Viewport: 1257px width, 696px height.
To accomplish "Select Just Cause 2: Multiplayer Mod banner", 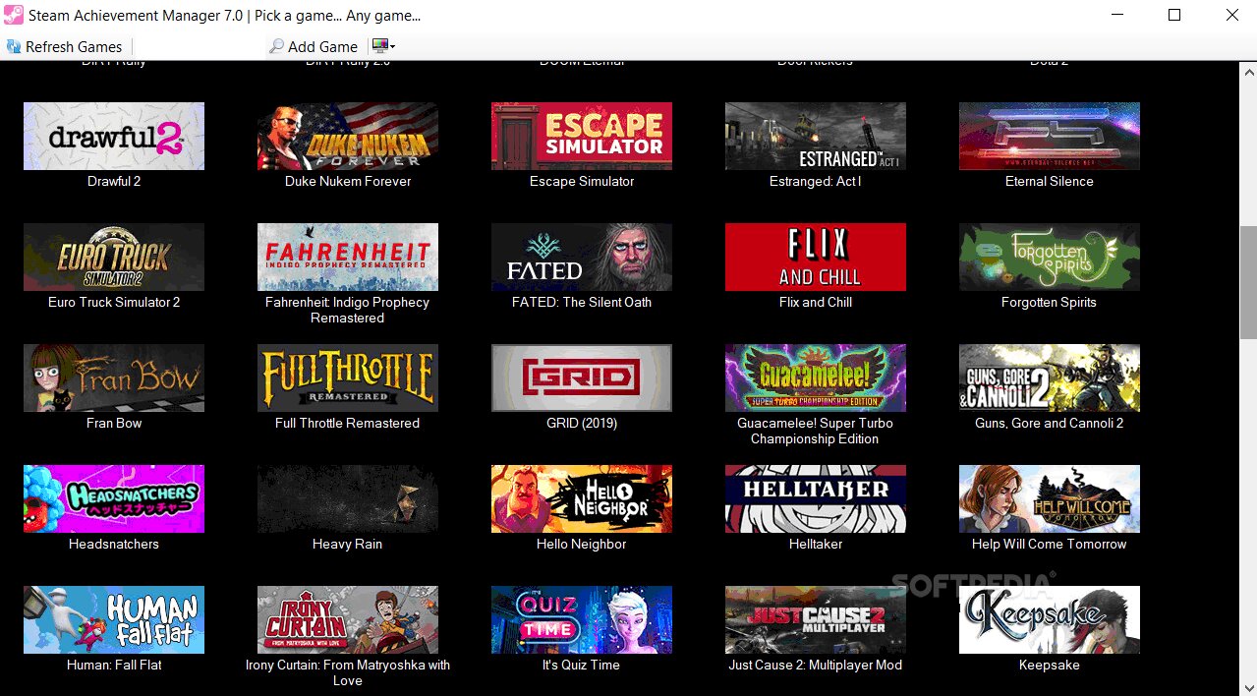I will 816,619.
